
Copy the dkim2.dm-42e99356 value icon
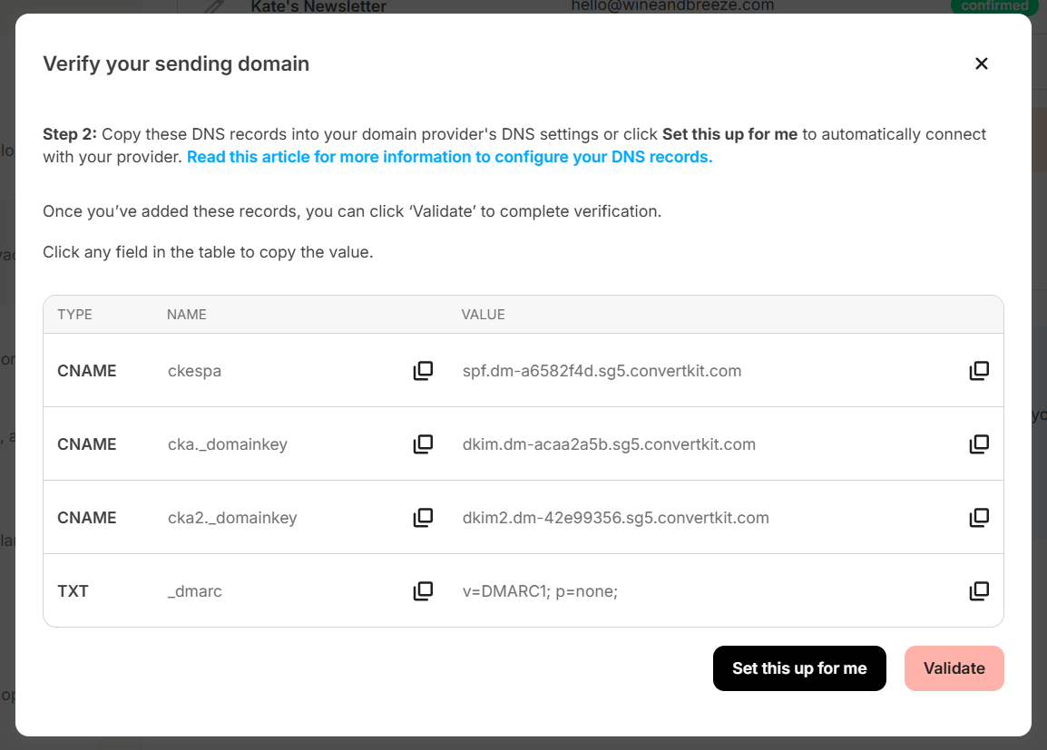(x=979, y=517)
